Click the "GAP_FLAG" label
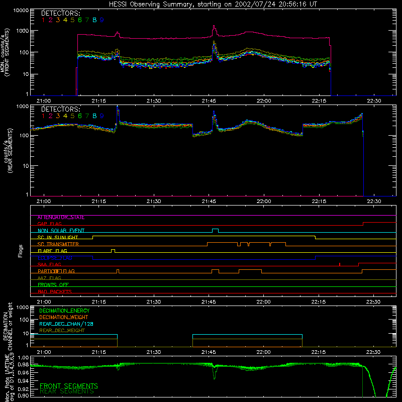This screenshot has width=402, height=402. click(x=49, y=224)
